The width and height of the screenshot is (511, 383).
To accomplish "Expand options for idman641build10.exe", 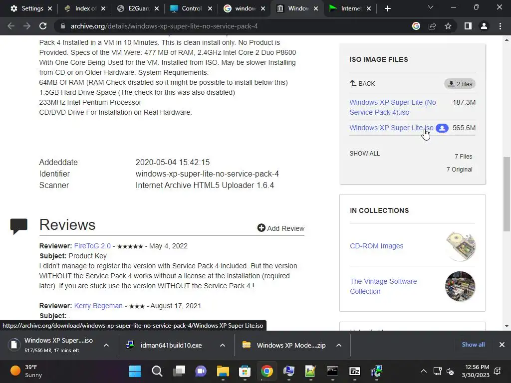I will pos(223,345).
